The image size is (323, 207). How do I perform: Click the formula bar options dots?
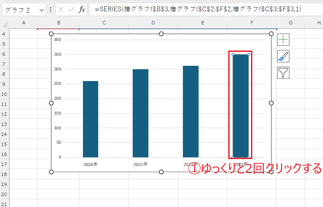(51, 10)
